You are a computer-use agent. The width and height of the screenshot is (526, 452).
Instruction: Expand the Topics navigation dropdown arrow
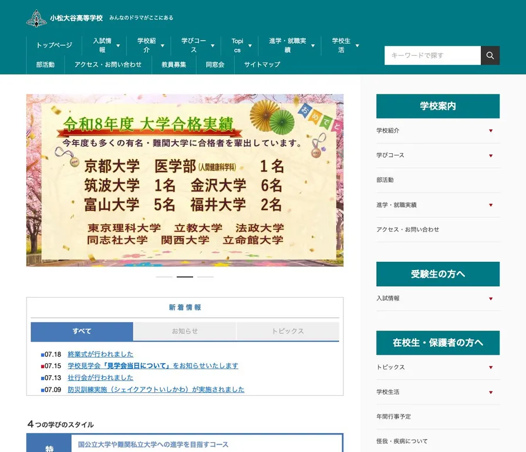click(250, 46)
